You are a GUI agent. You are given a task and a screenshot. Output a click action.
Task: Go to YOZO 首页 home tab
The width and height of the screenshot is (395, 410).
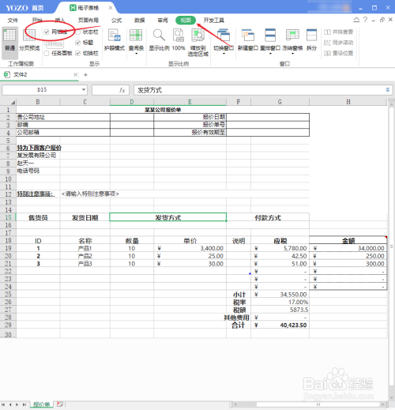tap(24, 8)
